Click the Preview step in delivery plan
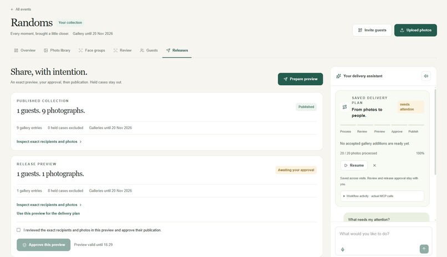Image resolution: width=447 pixels, height=257 pixels. click(379, 131)
